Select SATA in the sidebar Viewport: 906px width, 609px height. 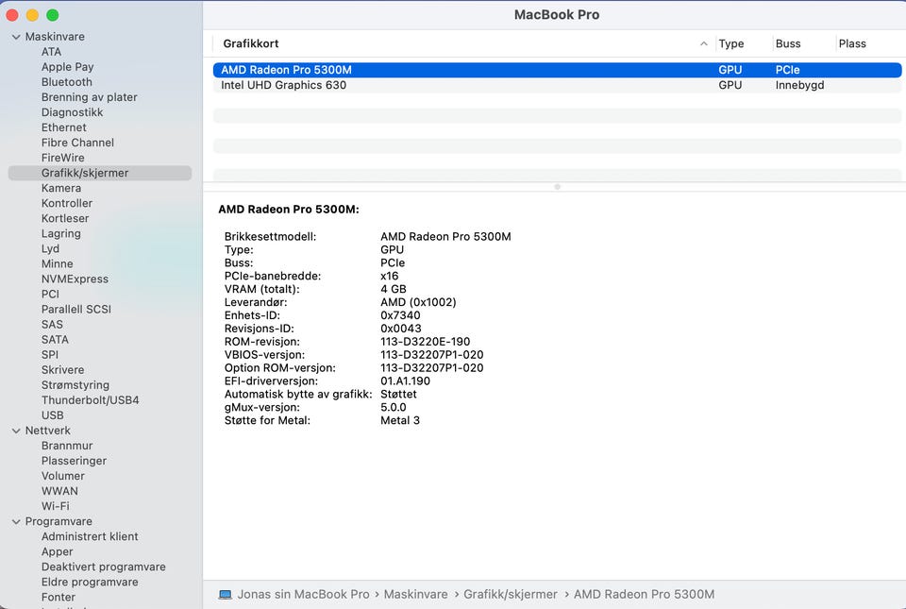(x=55, y=340)
